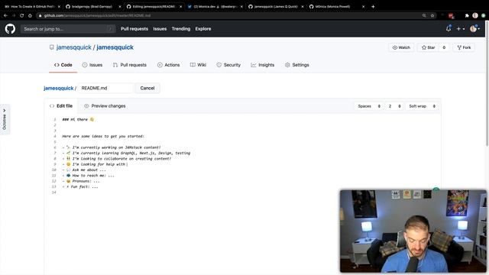
Task: Open the indent size 2 dropdown
Action: coord(394,106)
